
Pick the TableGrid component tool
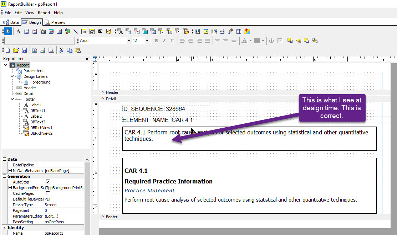[239, 31]
